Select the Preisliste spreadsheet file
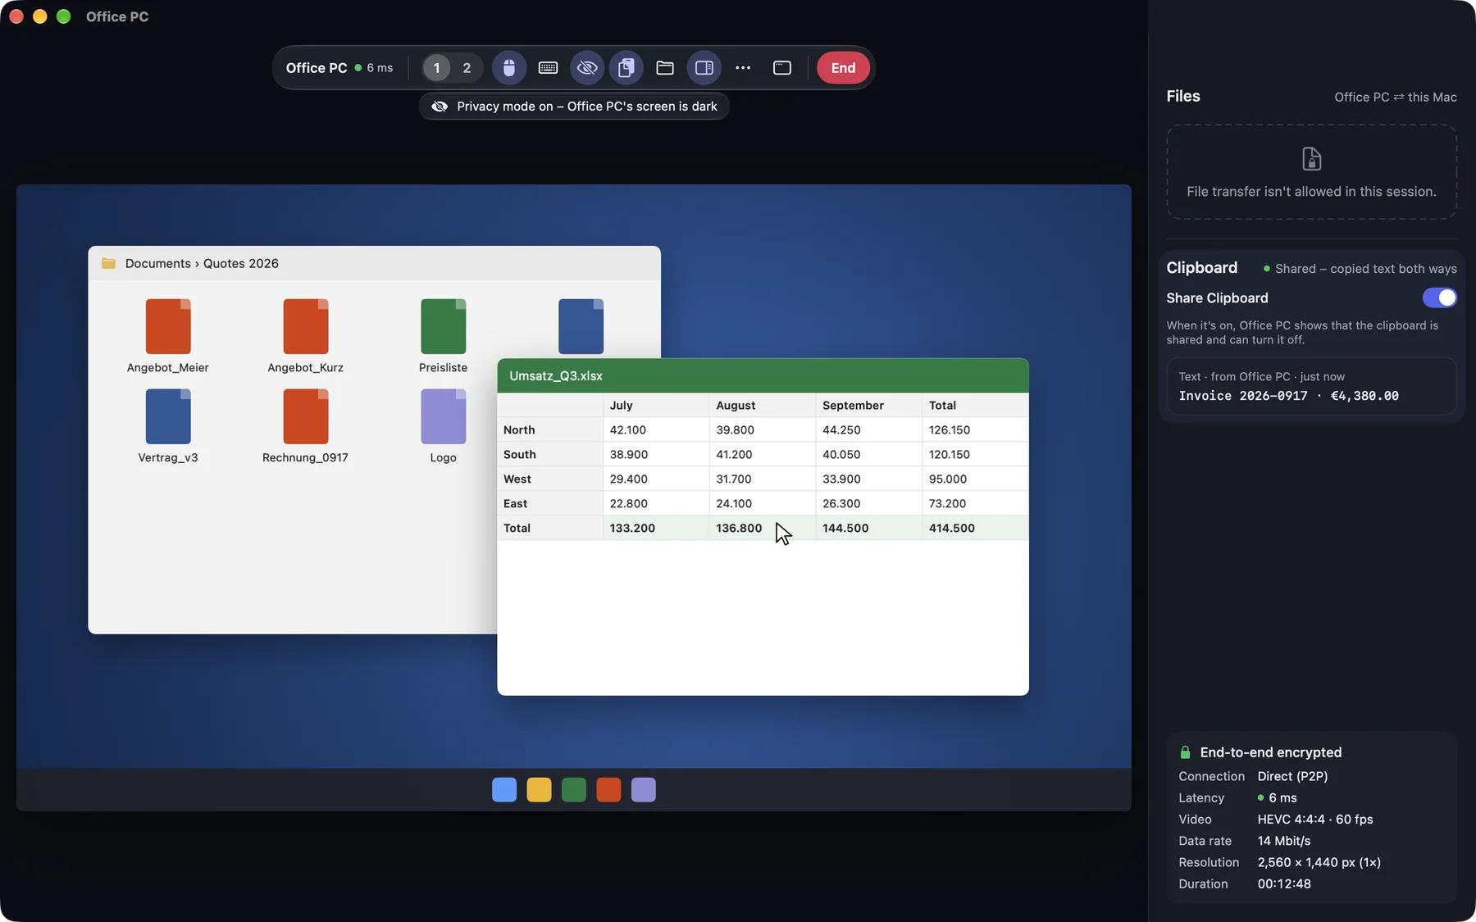 tap(443, 336)
